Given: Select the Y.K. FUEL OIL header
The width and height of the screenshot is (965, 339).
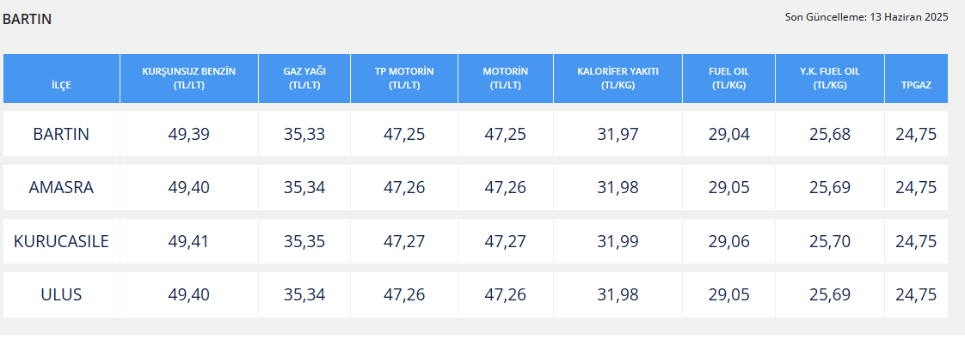Looking at the screenshot, I should [x=830, y=79].
